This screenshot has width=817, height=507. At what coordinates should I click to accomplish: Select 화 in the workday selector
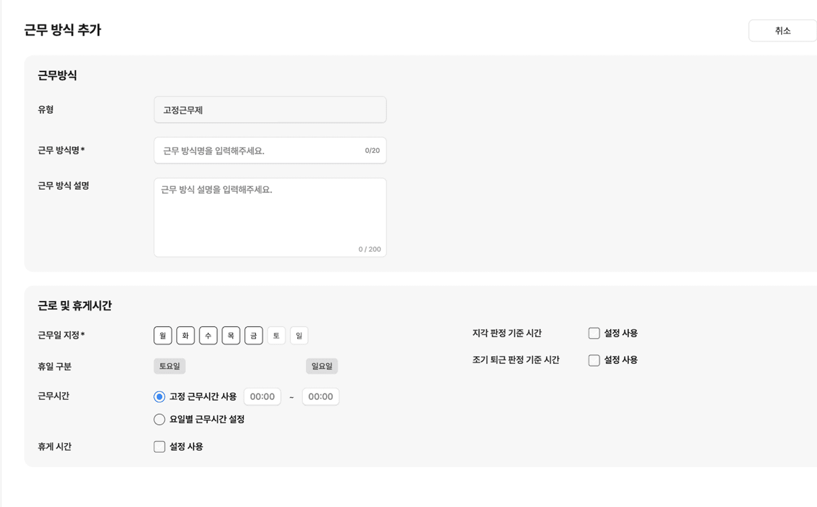pyautogui.click(x=185, y=335)
